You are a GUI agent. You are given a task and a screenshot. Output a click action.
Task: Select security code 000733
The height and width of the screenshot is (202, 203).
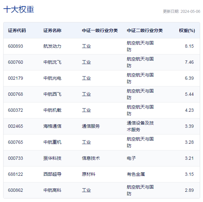tap(15, 158)
